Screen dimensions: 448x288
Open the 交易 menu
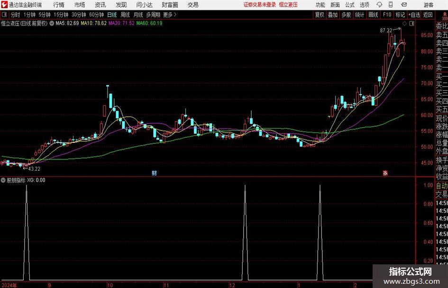[x=193, y=5]
